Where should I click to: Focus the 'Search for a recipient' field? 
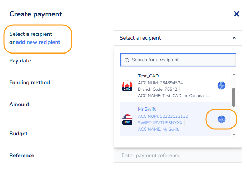pos(182,60)
